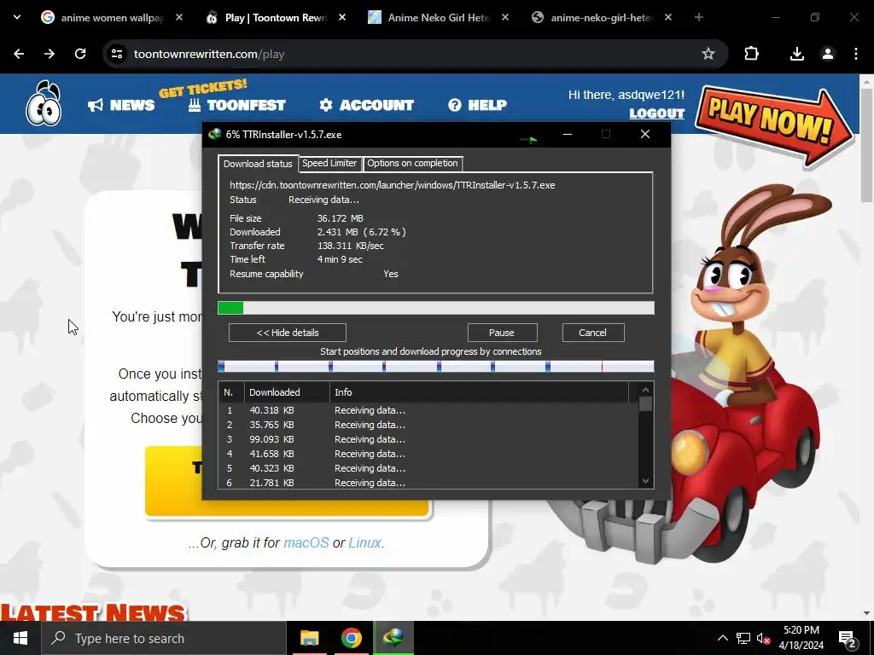Select connection row with 40.323 KB
Image resolution: width=874 pixels, height=655 pixels.
coord(429,468)
